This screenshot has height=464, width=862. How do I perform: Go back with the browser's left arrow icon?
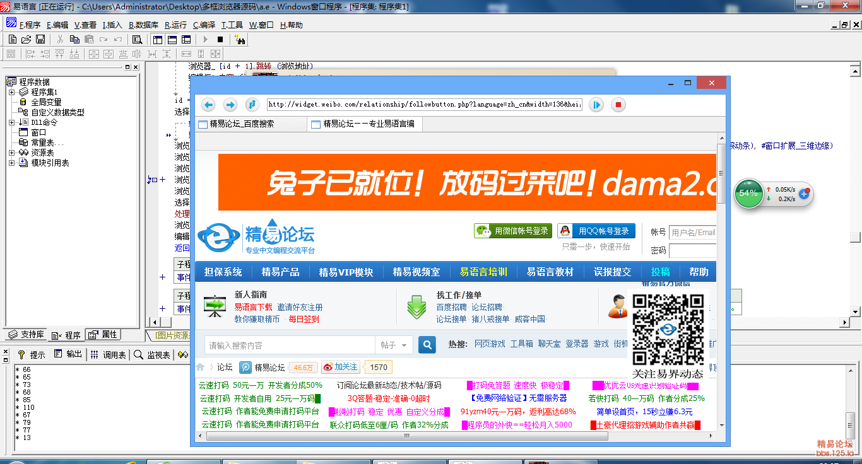pyautogui.click(x=209, y=105)
